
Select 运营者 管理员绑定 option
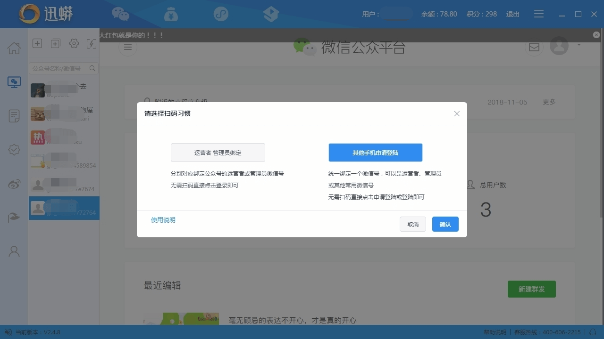coord(218,153)
